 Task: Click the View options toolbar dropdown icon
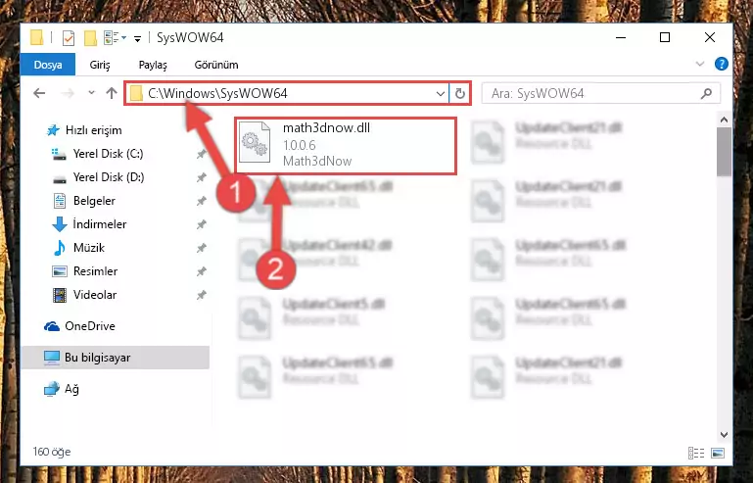[x=116, y=37]
